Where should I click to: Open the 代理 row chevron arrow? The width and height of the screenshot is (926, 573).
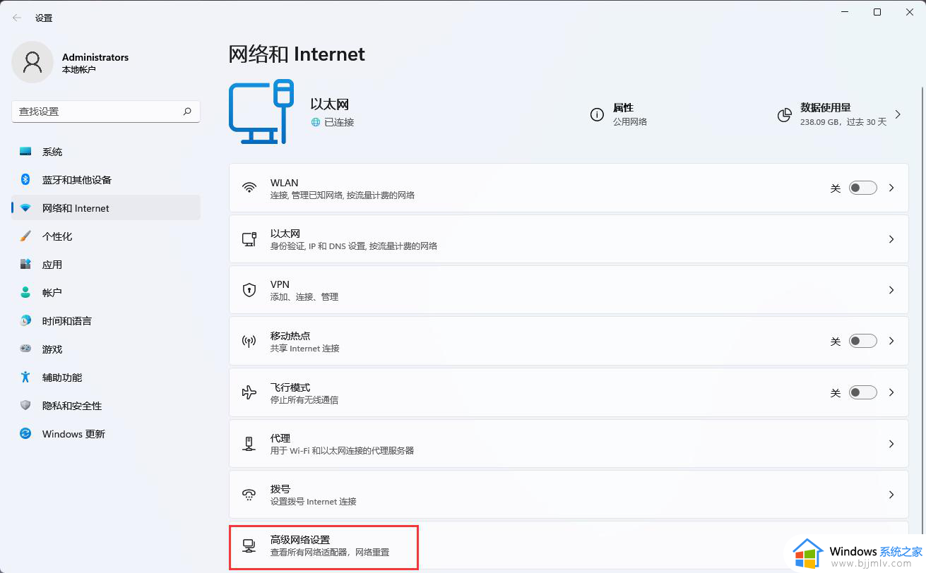pyautogui.click(x=891, y=444)
